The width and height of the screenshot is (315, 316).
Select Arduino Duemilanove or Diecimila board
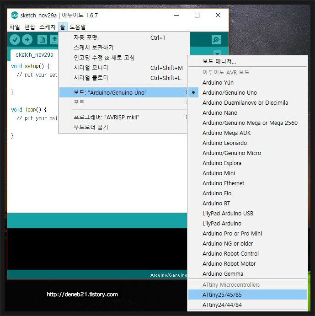tap(247, 102)
